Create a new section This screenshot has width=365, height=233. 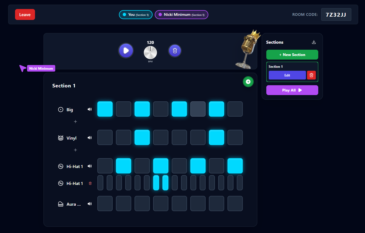click(292, 55)
